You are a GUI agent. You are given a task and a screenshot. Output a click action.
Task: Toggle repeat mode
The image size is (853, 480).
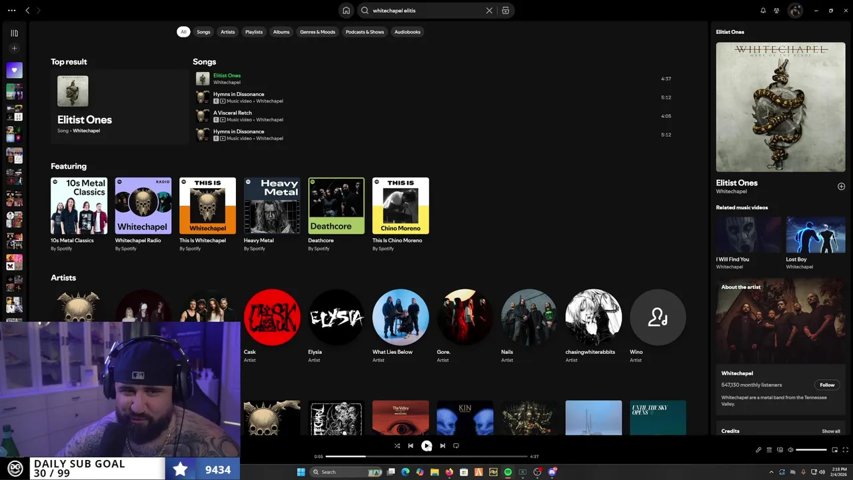[x=456, y=446]
